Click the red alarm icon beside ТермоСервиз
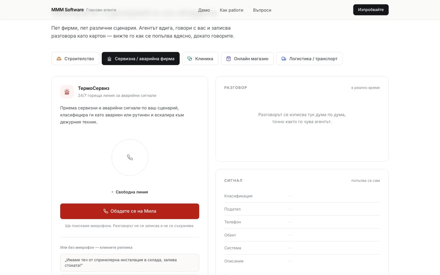 point(67,92)
